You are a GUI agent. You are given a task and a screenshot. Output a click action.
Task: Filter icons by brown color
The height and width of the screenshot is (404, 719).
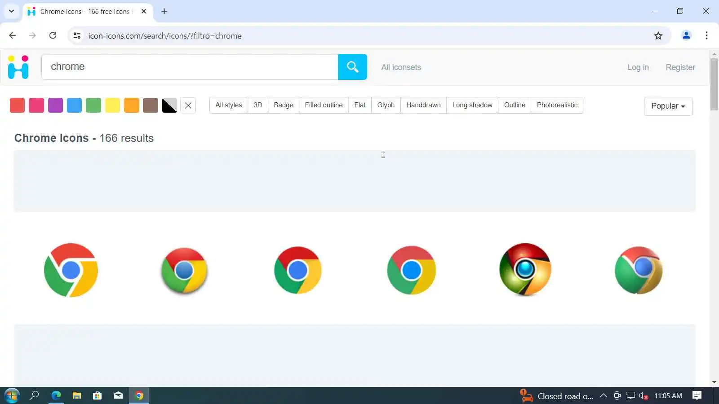(151, 105)
